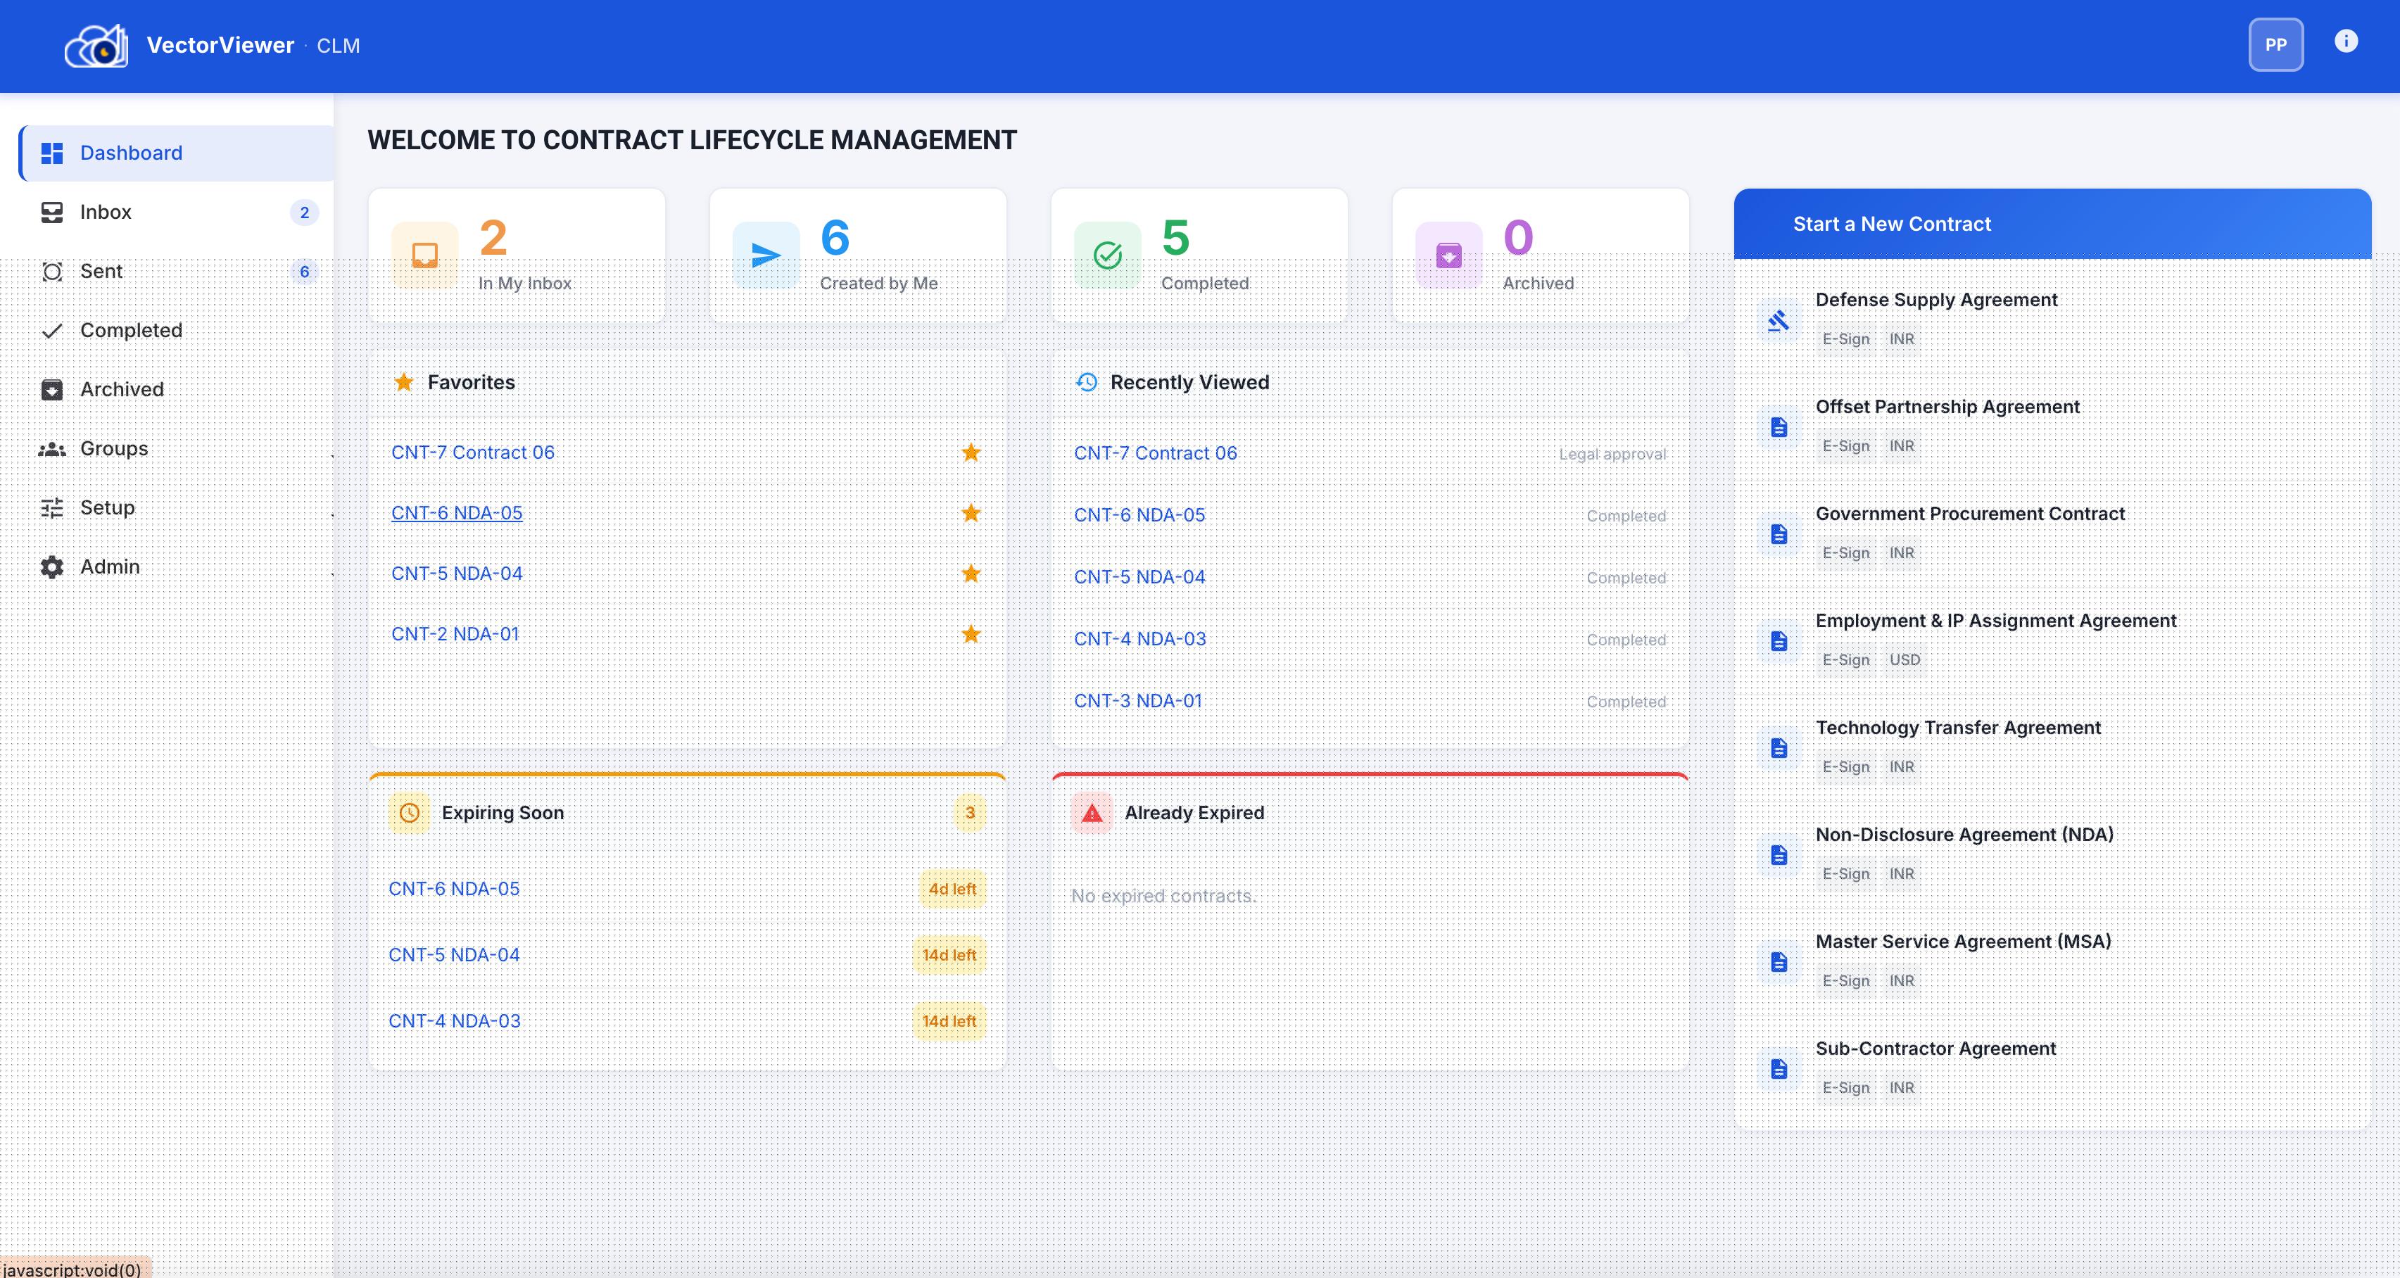Open CNT-3 NDA-01 in Recently Viewed
2400x1278 pixels.
click(x=1137, y=702)
